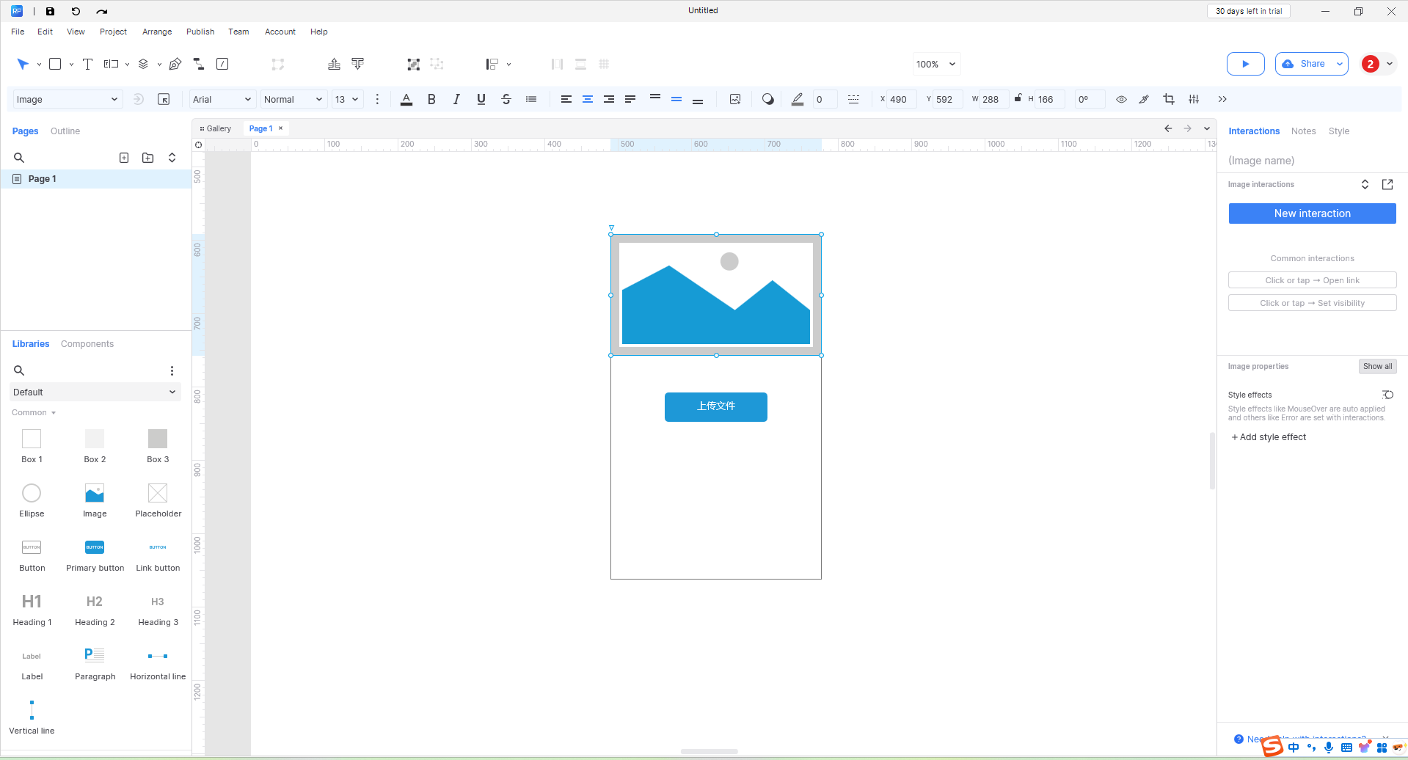Click the ungroup icon
Viewport: 1408px width, 760px height.
click(437, 64)
